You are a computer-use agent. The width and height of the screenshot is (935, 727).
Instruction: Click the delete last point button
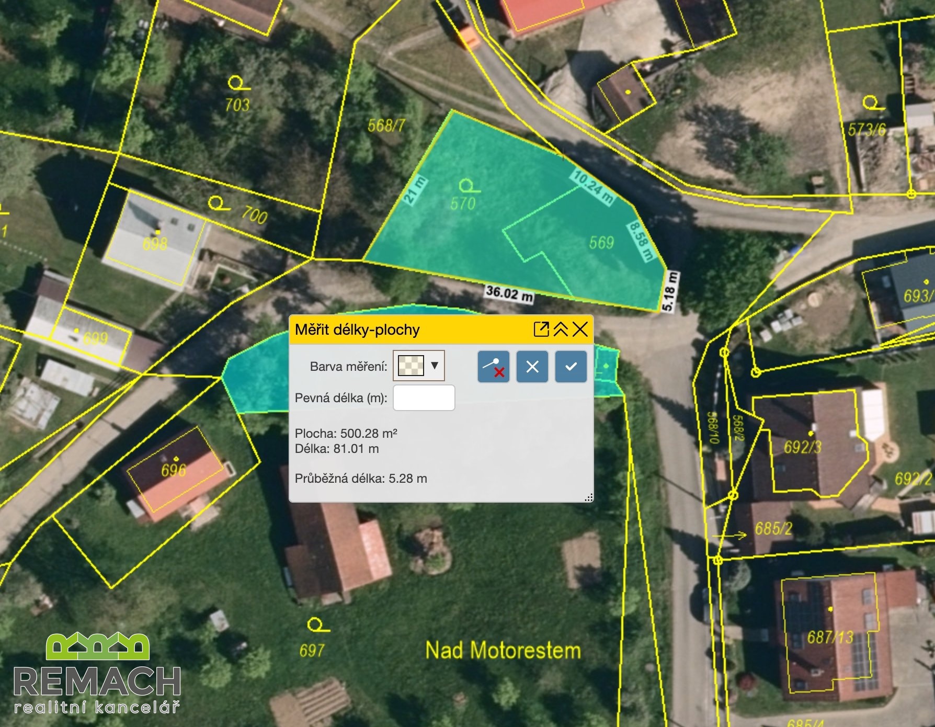tap(493, 367)
